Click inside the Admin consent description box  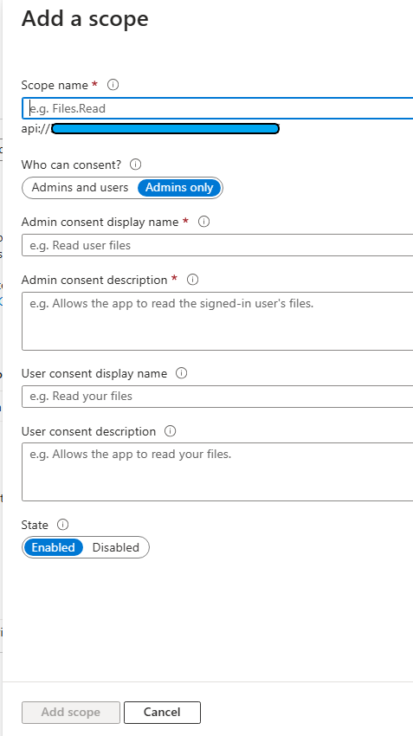(217, 321)
